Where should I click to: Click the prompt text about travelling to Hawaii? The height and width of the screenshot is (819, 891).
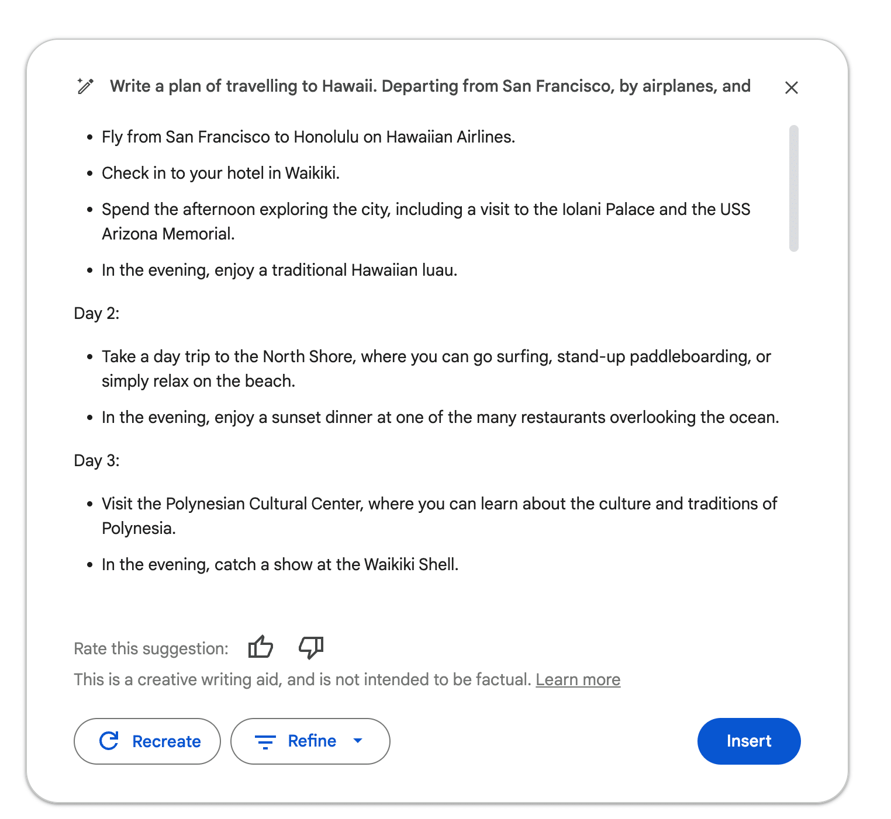pos(430,86)
